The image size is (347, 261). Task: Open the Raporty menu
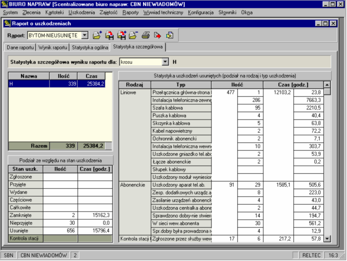[131, 13]
